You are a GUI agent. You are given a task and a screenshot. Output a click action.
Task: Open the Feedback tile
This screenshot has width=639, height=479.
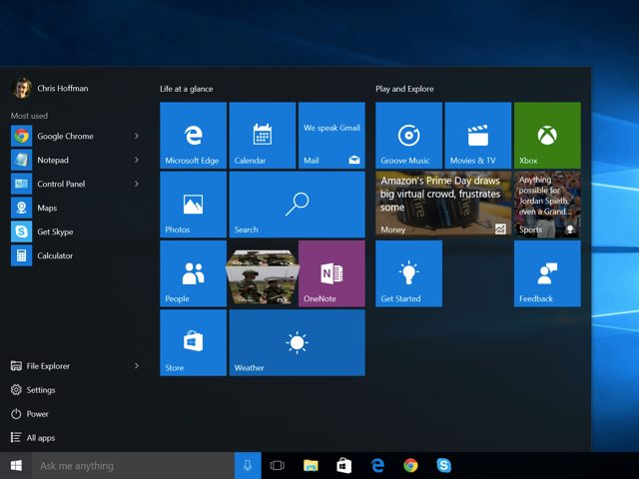pyautogui.click(x=547, y=273)
